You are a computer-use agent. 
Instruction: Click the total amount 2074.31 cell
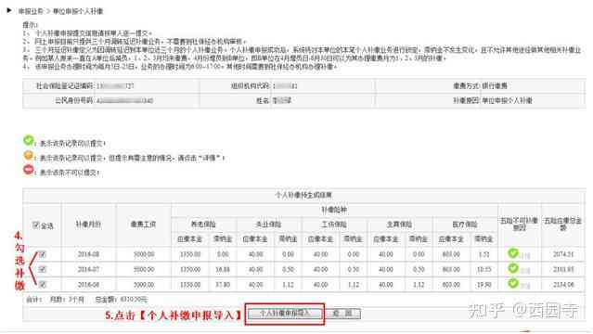[x=563, y=254]
